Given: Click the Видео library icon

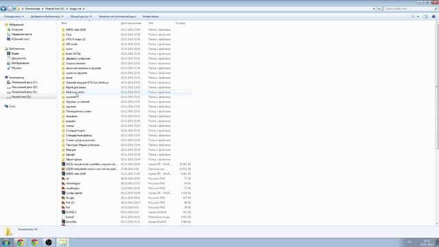Looking at the screenshot, I should click(x=9, y=54).
